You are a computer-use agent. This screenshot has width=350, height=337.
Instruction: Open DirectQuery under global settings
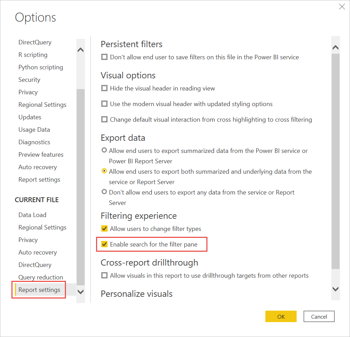tap(35, 42)
